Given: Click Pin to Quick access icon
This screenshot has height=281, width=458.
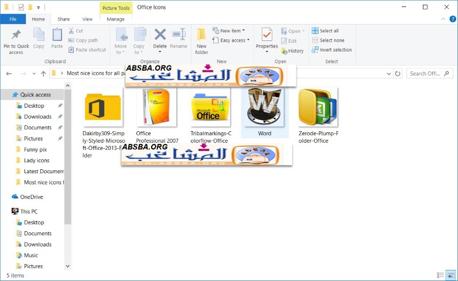Looking at the screenshot, I should 16,35.
